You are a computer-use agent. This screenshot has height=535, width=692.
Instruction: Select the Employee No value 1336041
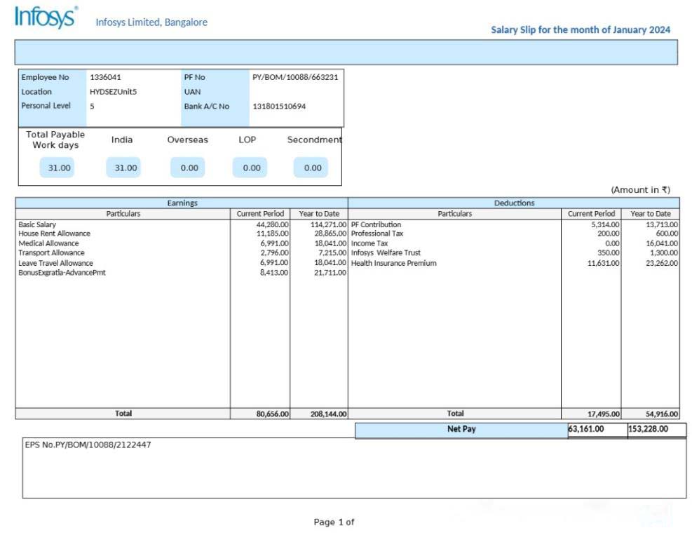(105, 78)
